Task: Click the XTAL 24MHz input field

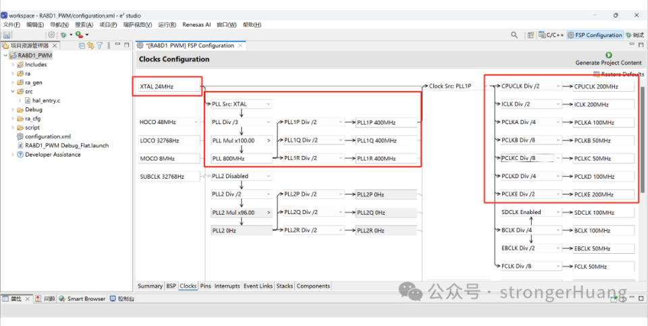Action: 169,87
